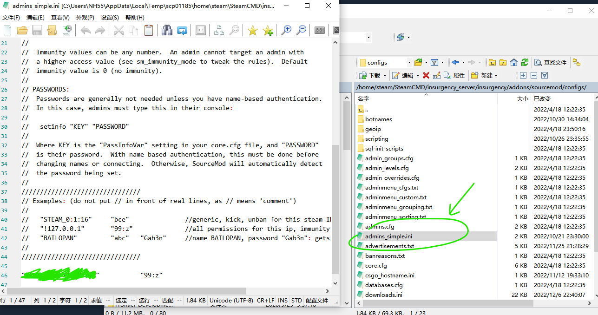
Task: Click the 新建 new button
Action: (482, 75)
